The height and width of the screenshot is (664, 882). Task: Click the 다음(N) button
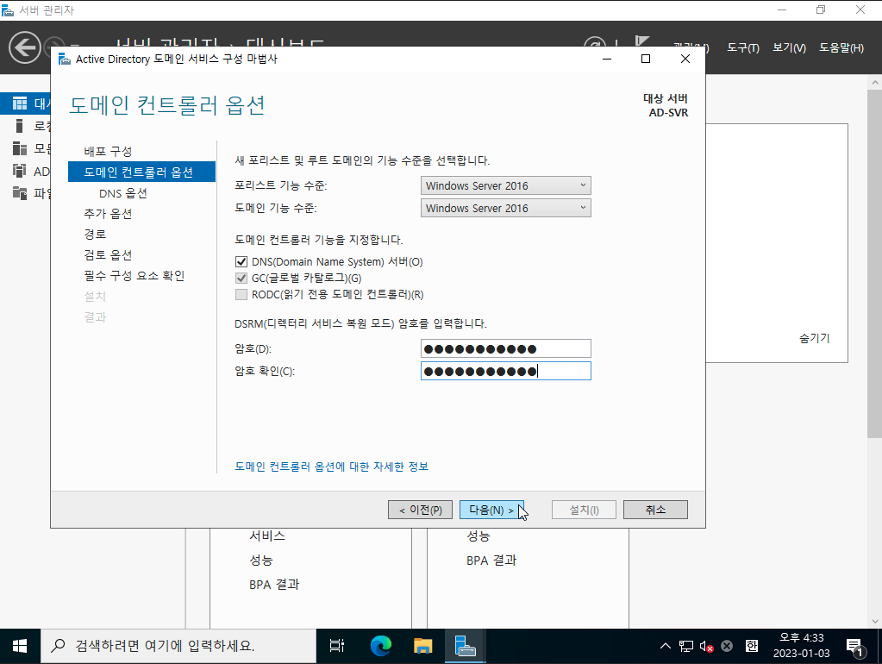pyautogui.click(x=491, y=510)
